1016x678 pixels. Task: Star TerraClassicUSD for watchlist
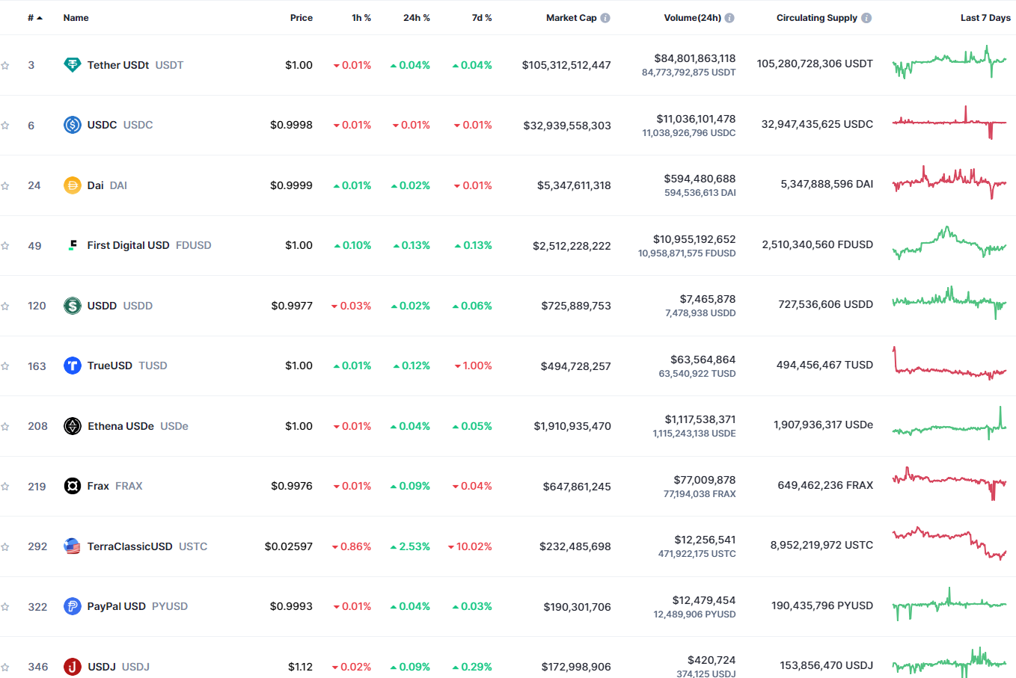[x=5, y=546]
